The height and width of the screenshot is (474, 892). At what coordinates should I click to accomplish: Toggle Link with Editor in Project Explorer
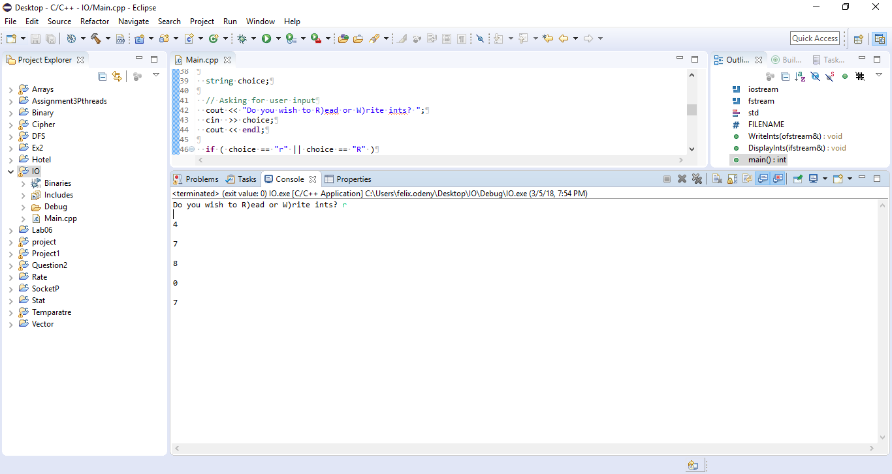tap(117, 76)
